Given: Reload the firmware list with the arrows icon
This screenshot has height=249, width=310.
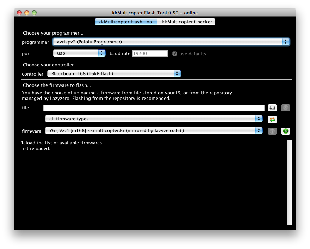Looking at the screenshot, I should (x=271, y=119).
